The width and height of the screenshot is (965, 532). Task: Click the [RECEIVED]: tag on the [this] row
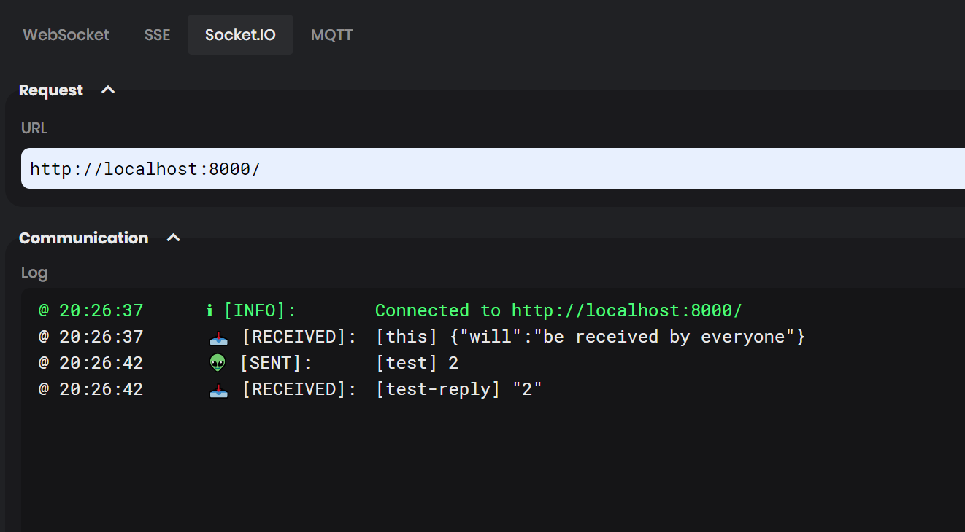coord(299,337)
